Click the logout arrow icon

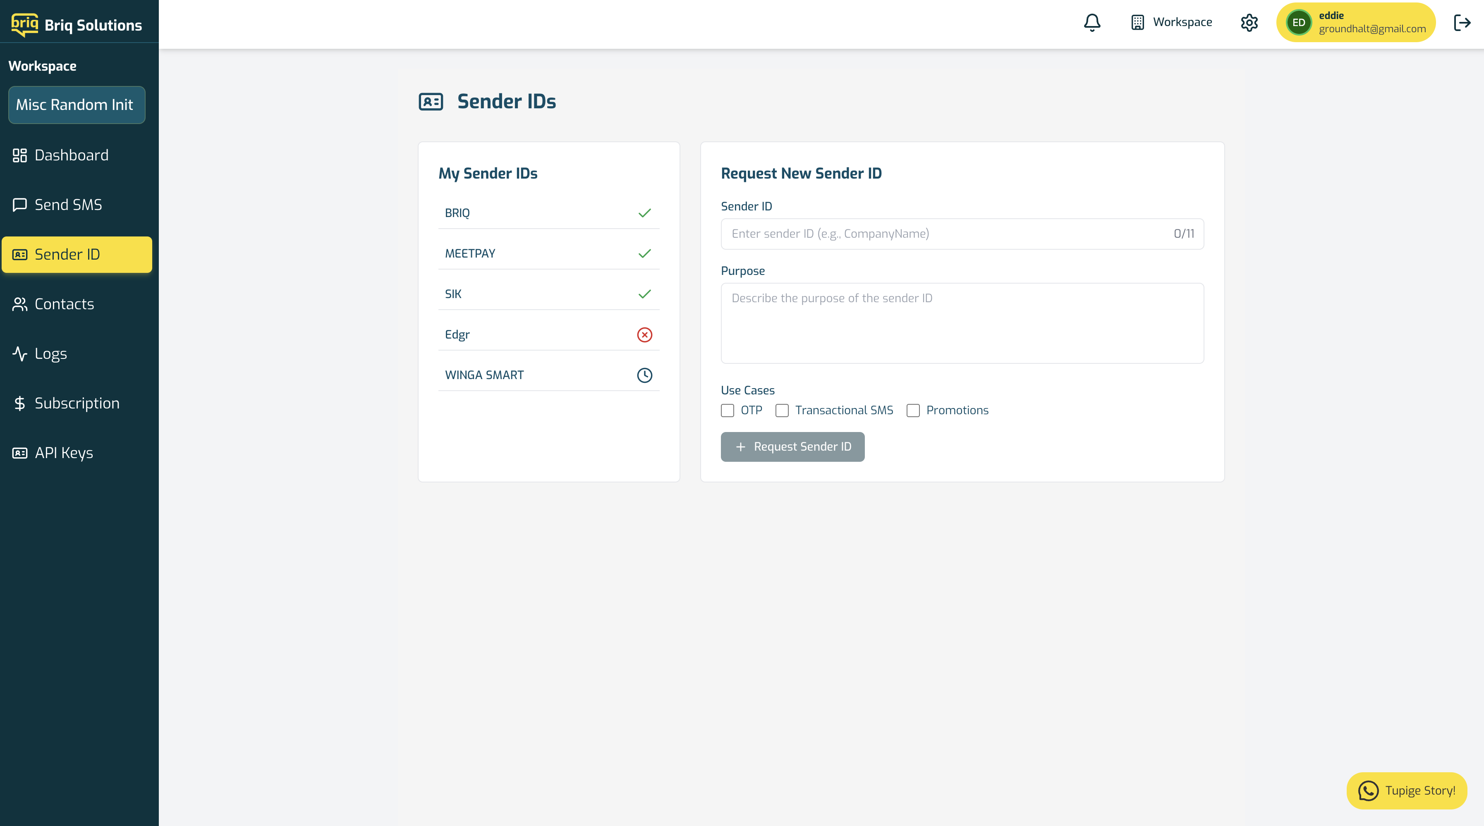(1462, 22)
